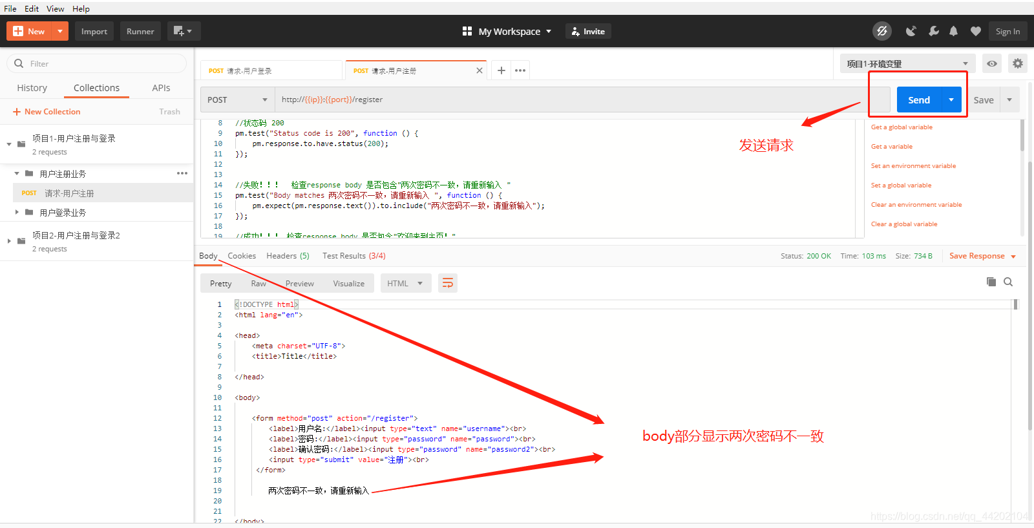
Task: Open the notifications bell
Action: click(953, 31)
